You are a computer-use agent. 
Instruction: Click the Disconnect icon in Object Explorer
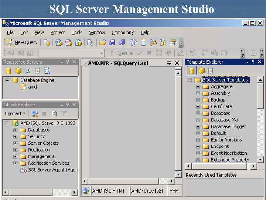pos(35,114)
